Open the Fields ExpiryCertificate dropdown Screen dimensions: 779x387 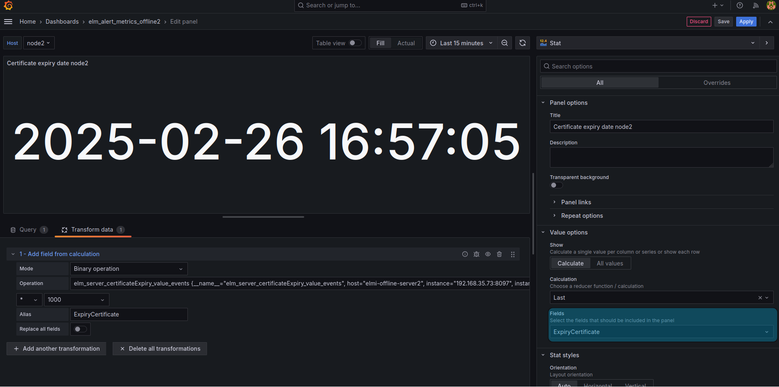(x=661, y=332)
